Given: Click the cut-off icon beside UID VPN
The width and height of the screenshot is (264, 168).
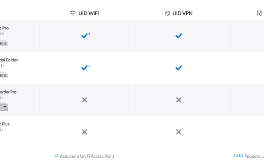Looking at the screenshot, I should (259, 13).
